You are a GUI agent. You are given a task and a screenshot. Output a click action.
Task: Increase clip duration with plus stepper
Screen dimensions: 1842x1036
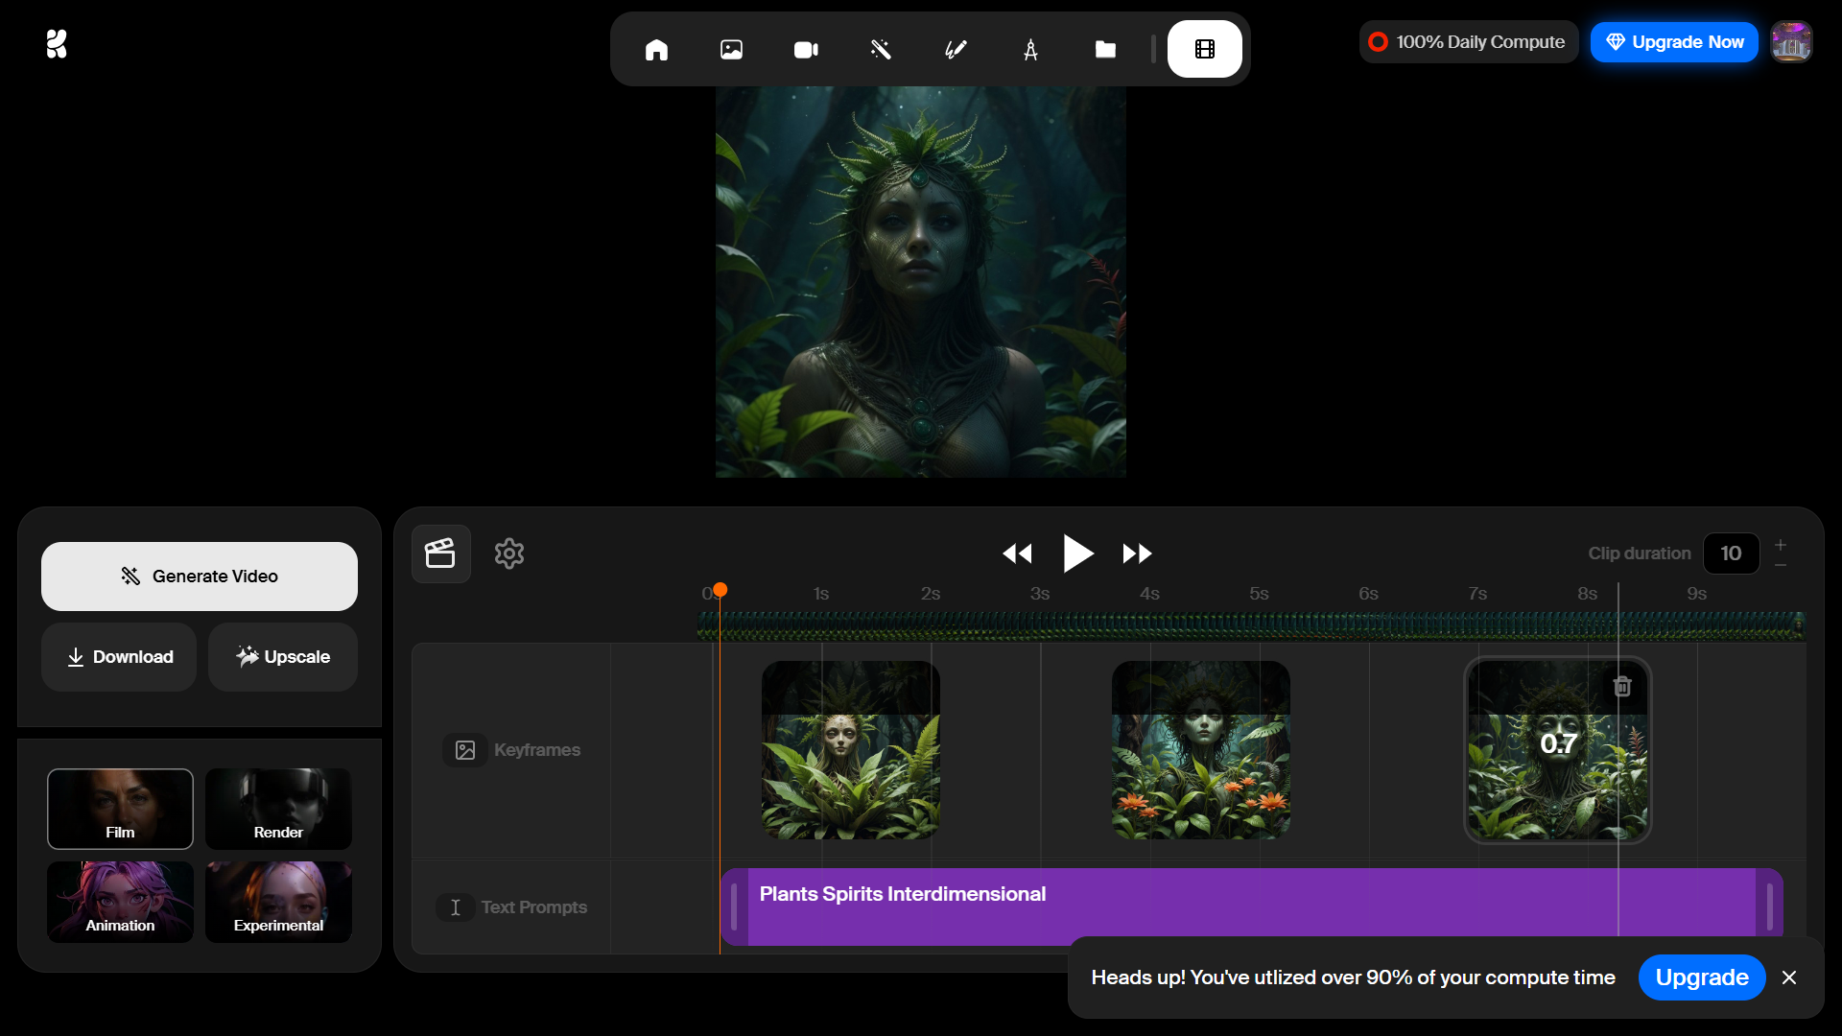pos(1781,544)
